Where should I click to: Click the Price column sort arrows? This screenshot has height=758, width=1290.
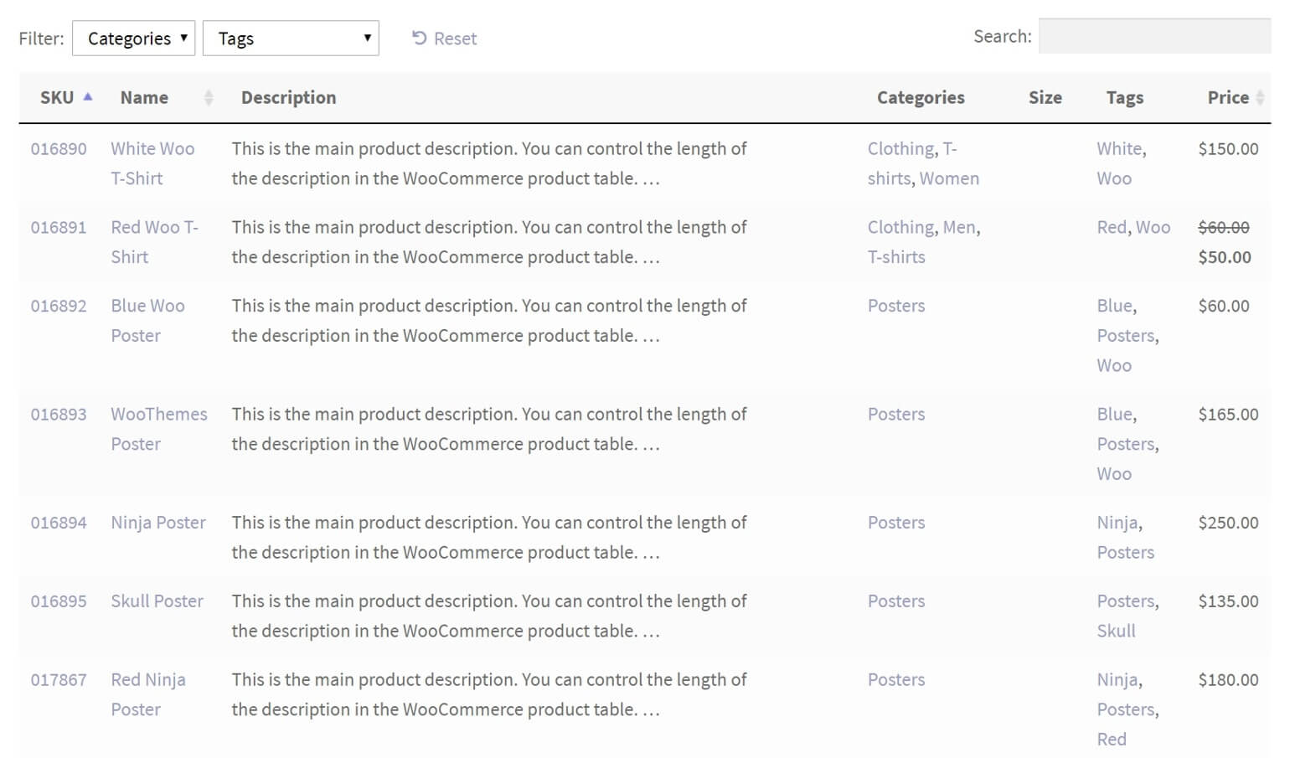click(x=1259, y=98)
